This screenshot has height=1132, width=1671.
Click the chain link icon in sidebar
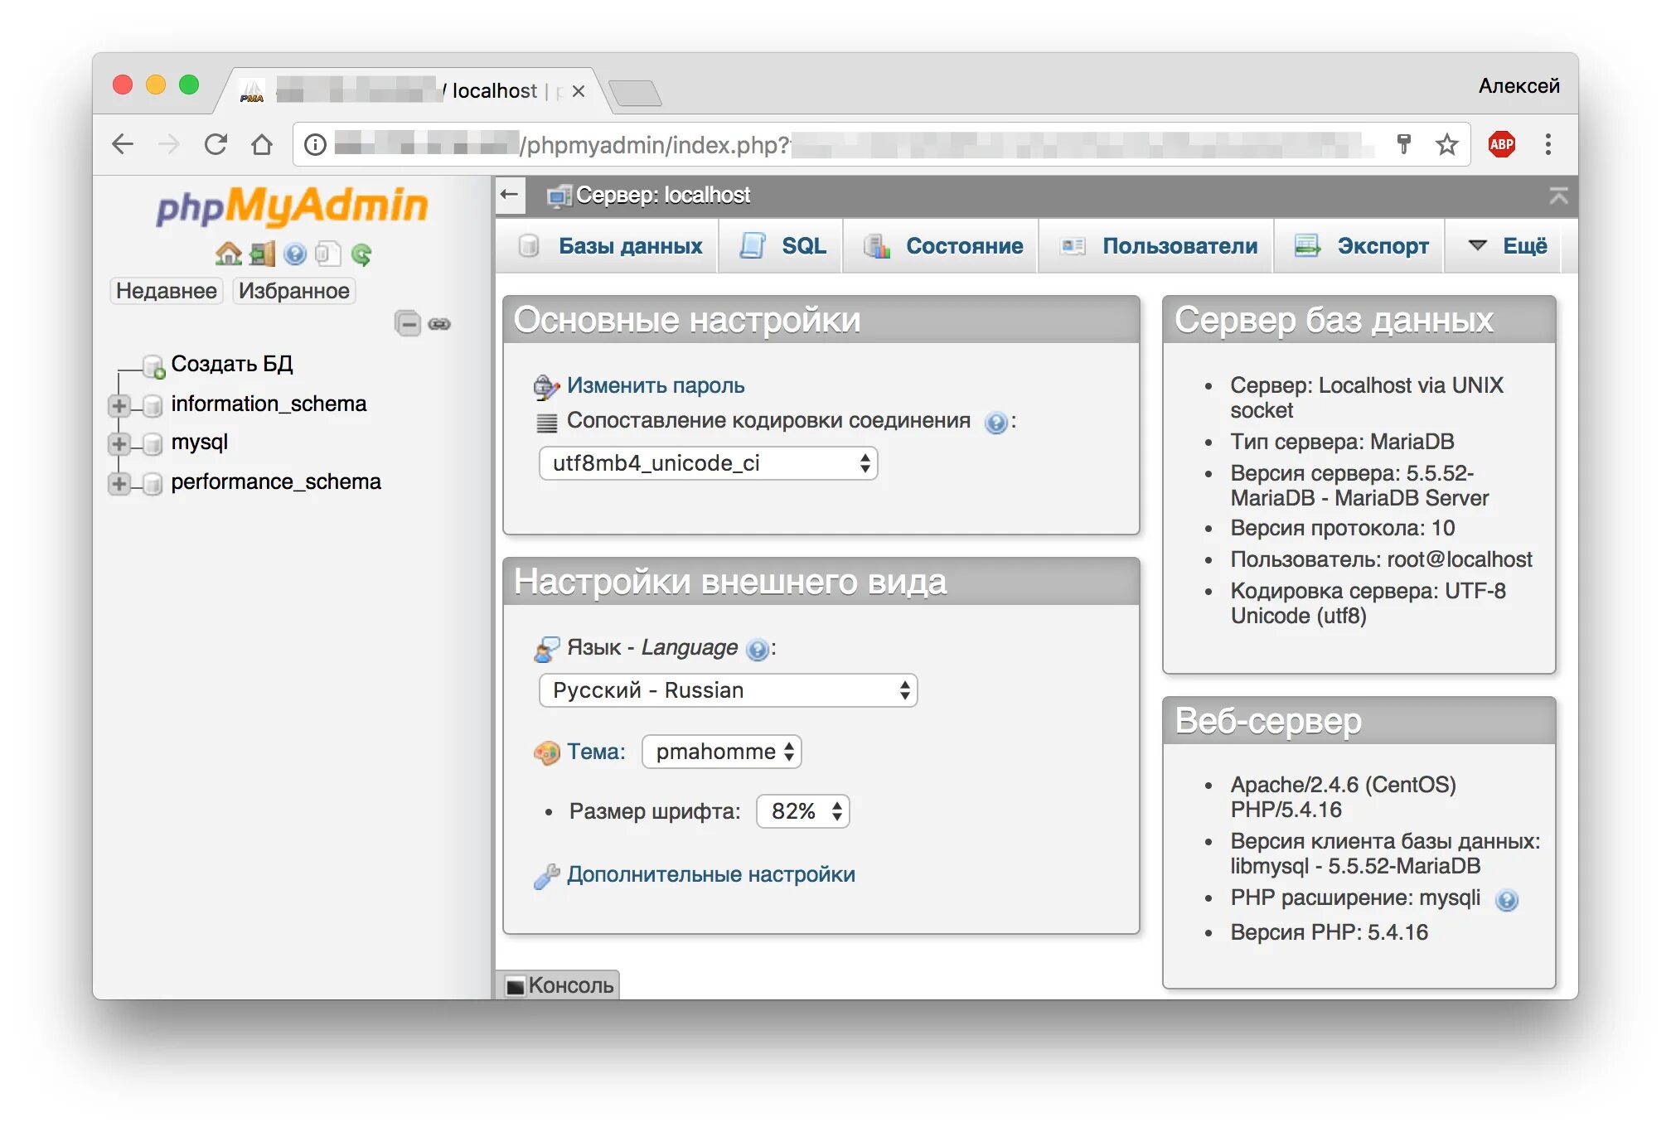[x=439, y=324]
